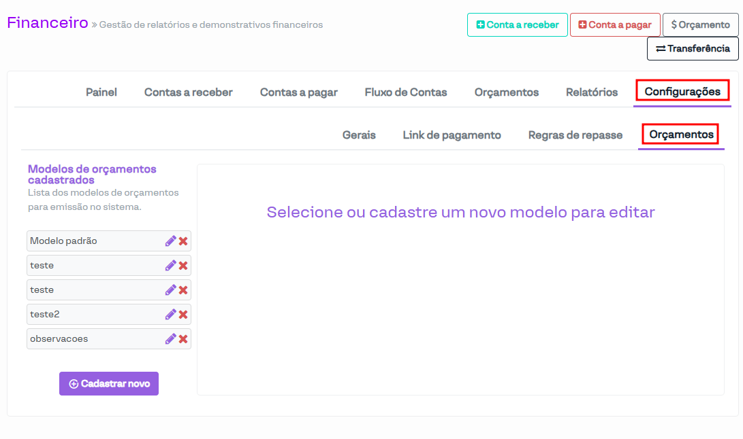Delete the second teste row with red X

point(183,290)
